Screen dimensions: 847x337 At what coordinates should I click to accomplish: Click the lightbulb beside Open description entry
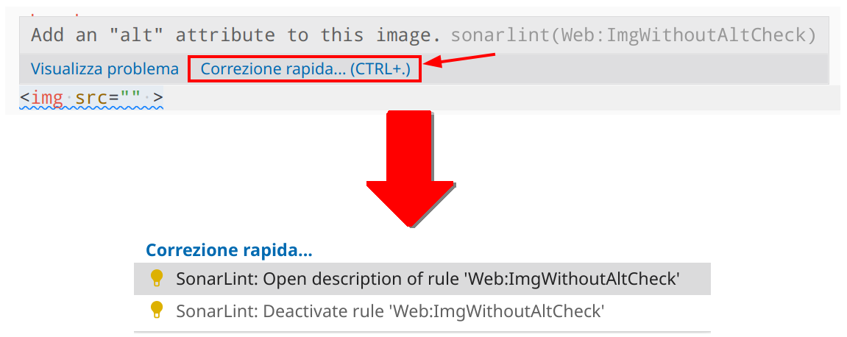coord(156,278)
